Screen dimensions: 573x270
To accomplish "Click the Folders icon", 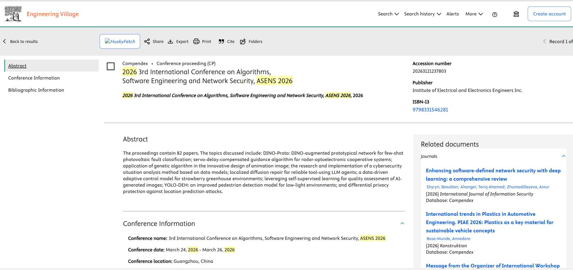I will tap(243, 41).
